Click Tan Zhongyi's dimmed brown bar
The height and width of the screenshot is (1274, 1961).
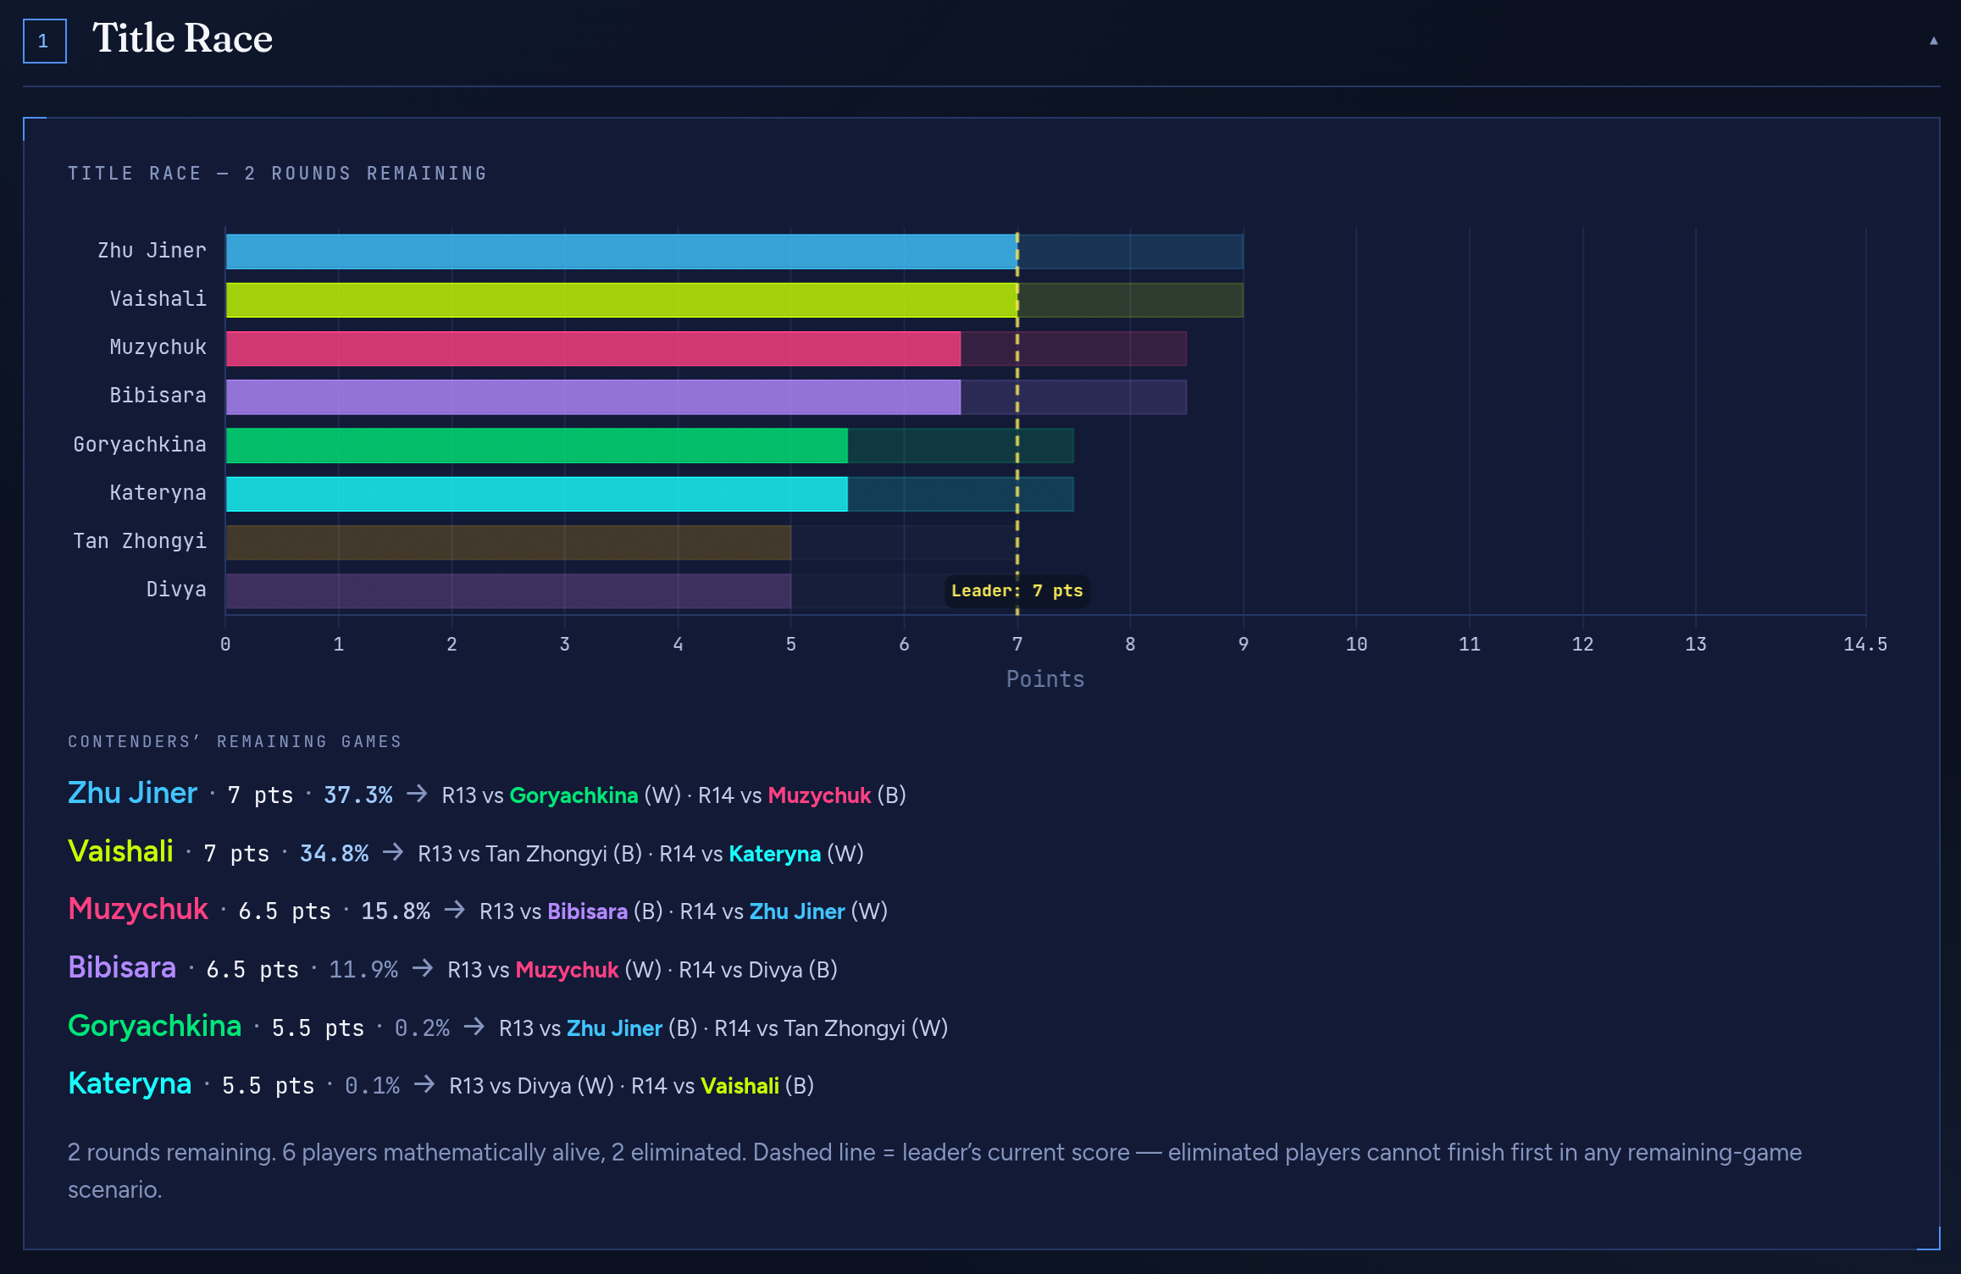[508, 541]
